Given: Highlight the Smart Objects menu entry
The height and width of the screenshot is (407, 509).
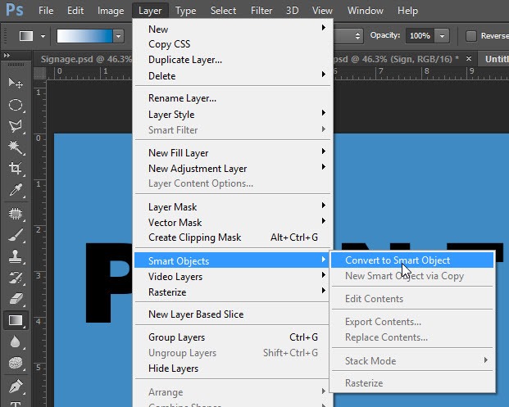Looking at the screenshot, I should pos(232,260).
